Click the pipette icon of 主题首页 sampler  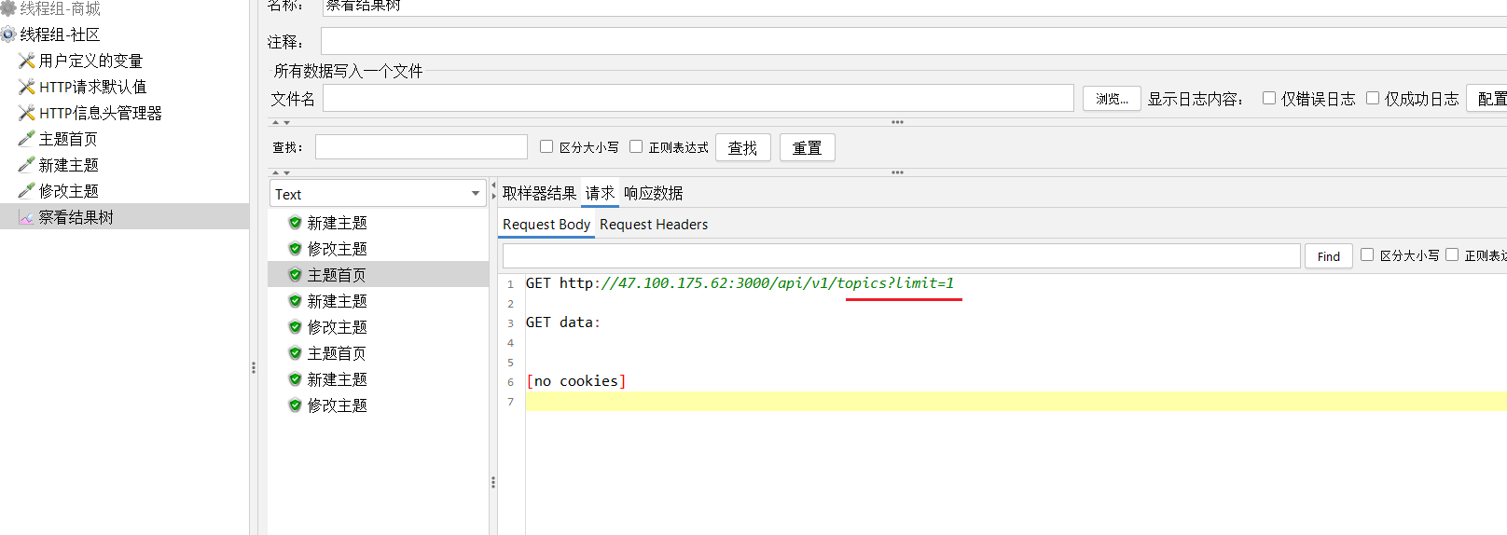(27, 139)
